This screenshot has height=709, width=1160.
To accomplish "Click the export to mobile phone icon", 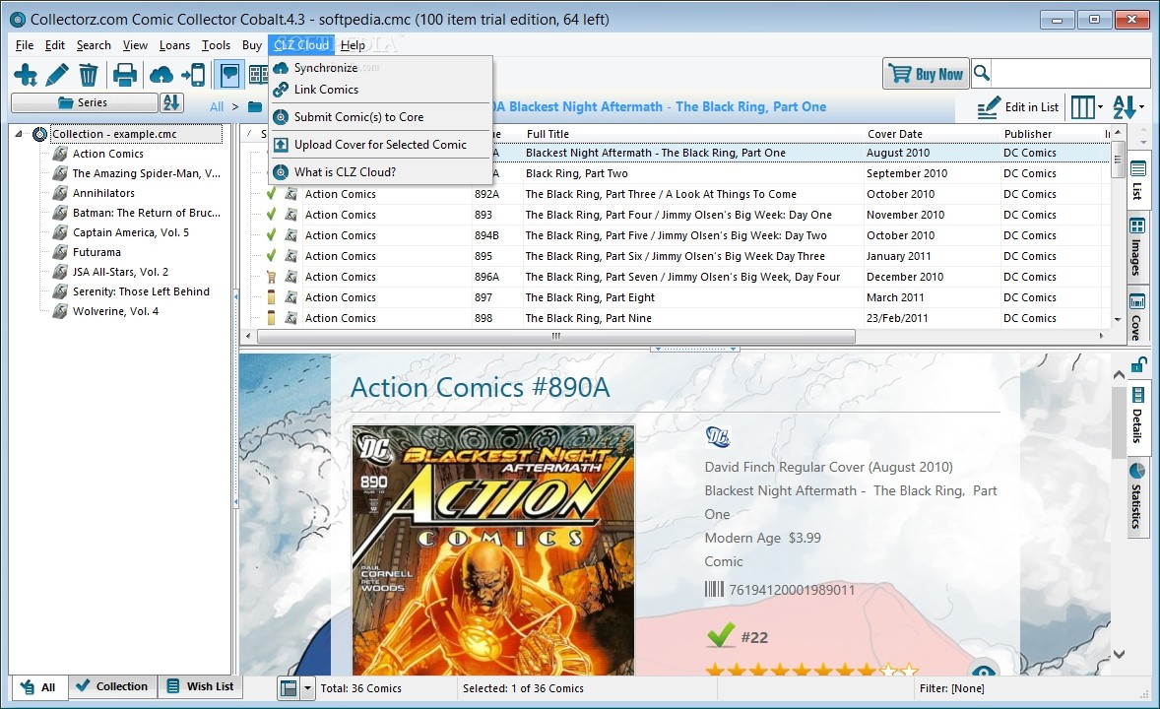I will [194, 75].
